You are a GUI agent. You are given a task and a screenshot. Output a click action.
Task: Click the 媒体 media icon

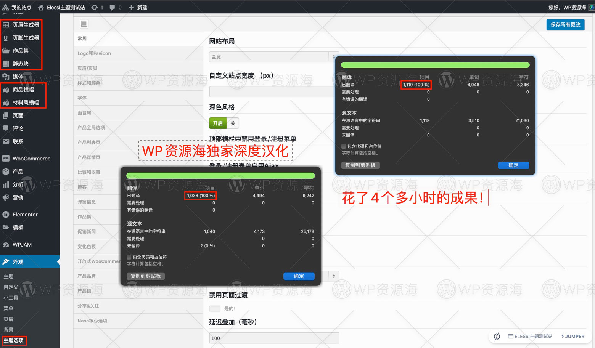(x=6, y=77)
